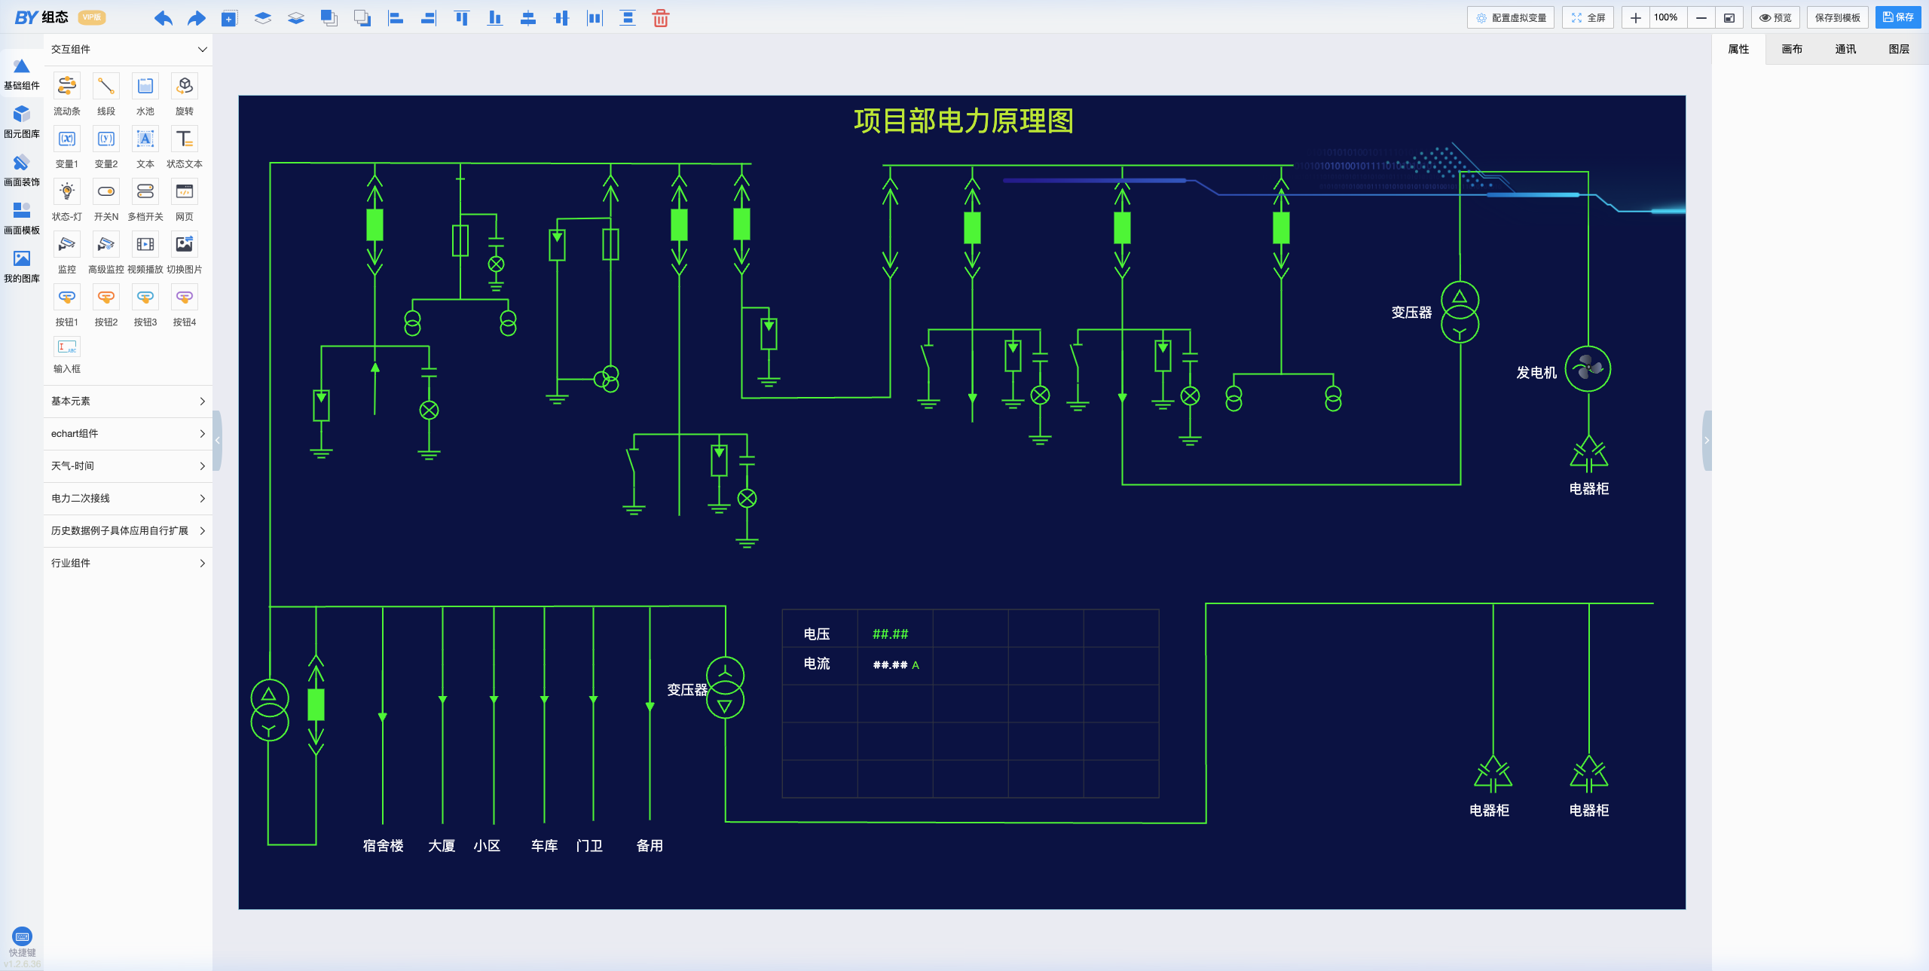Select the 输入框 input component
Viewport: 1929px width, 971px height.
pyautogui.click(x=67, y=355)
